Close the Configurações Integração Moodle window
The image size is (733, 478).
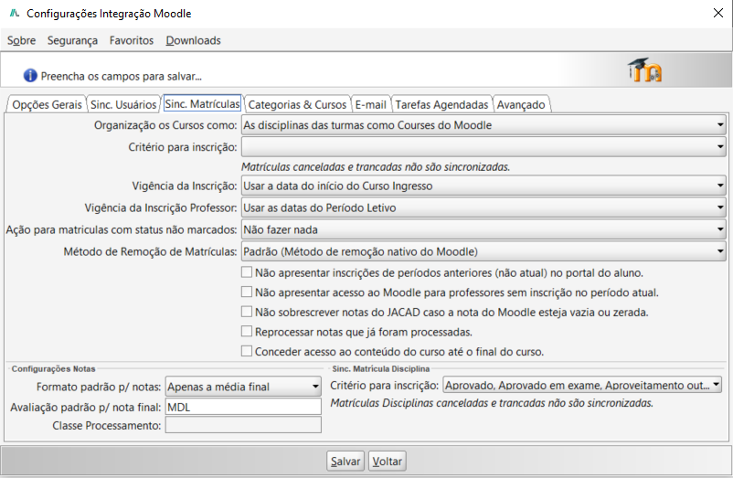point(718,13)
